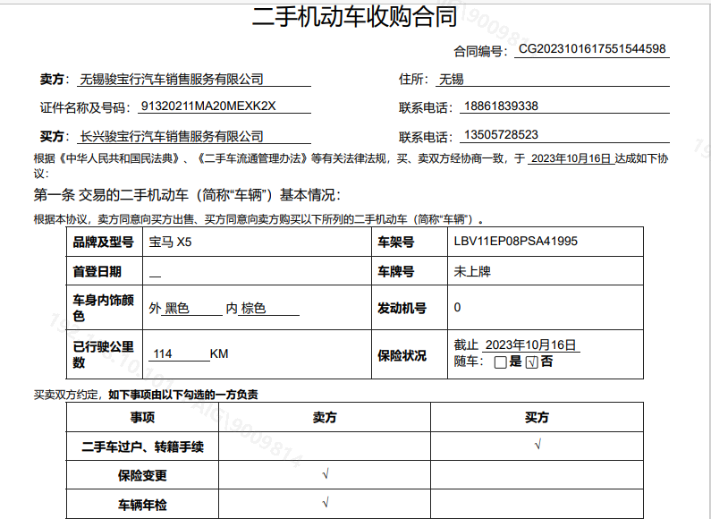The height and width of the screenshot is (519, 711).
Task: Click the exterior color value 黑色
Action: point(177,309)
